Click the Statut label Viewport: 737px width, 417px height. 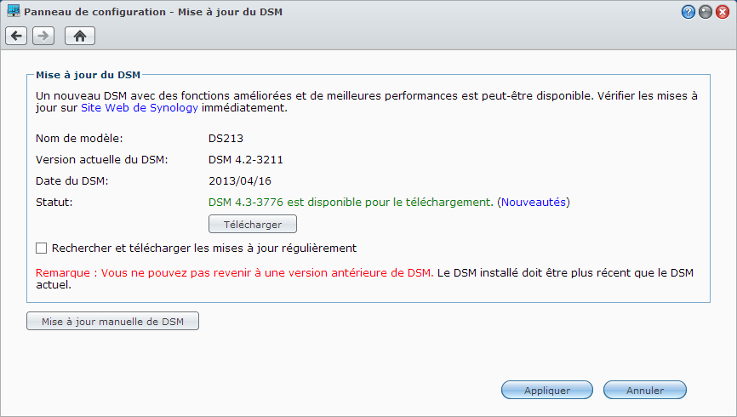(54, 203)
